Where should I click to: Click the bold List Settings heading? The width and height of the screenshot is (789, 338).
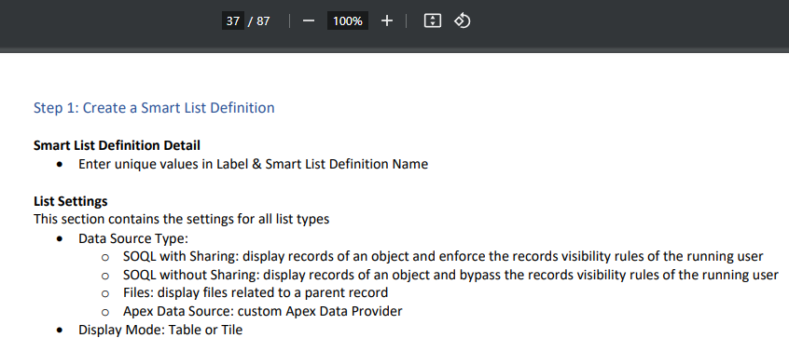[71, 201]
